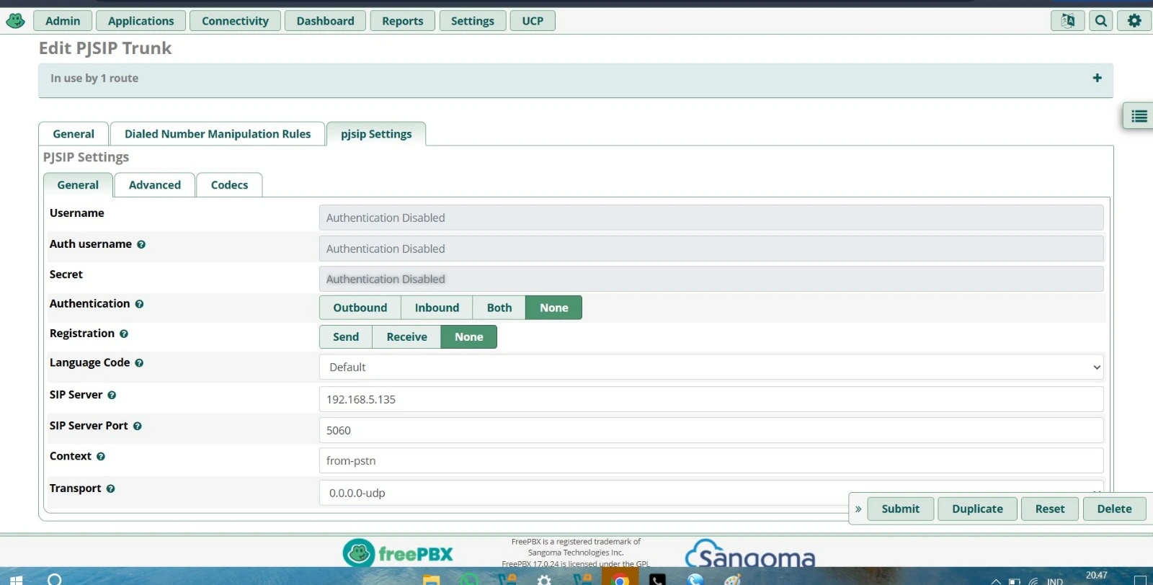Show help for Language Code
1153x585 pixels.
pyautogui.click(x=139, y=363)
